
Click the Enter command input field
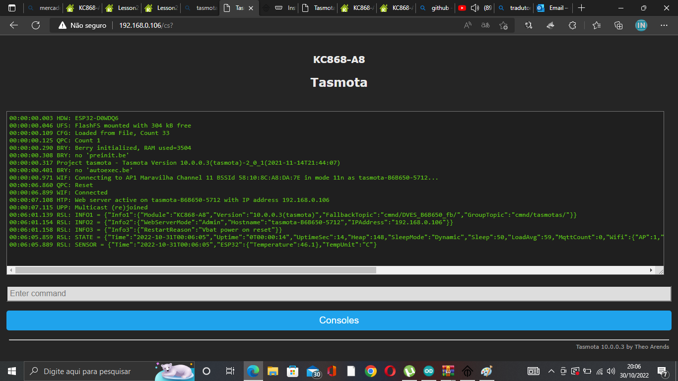coord(339,294)
